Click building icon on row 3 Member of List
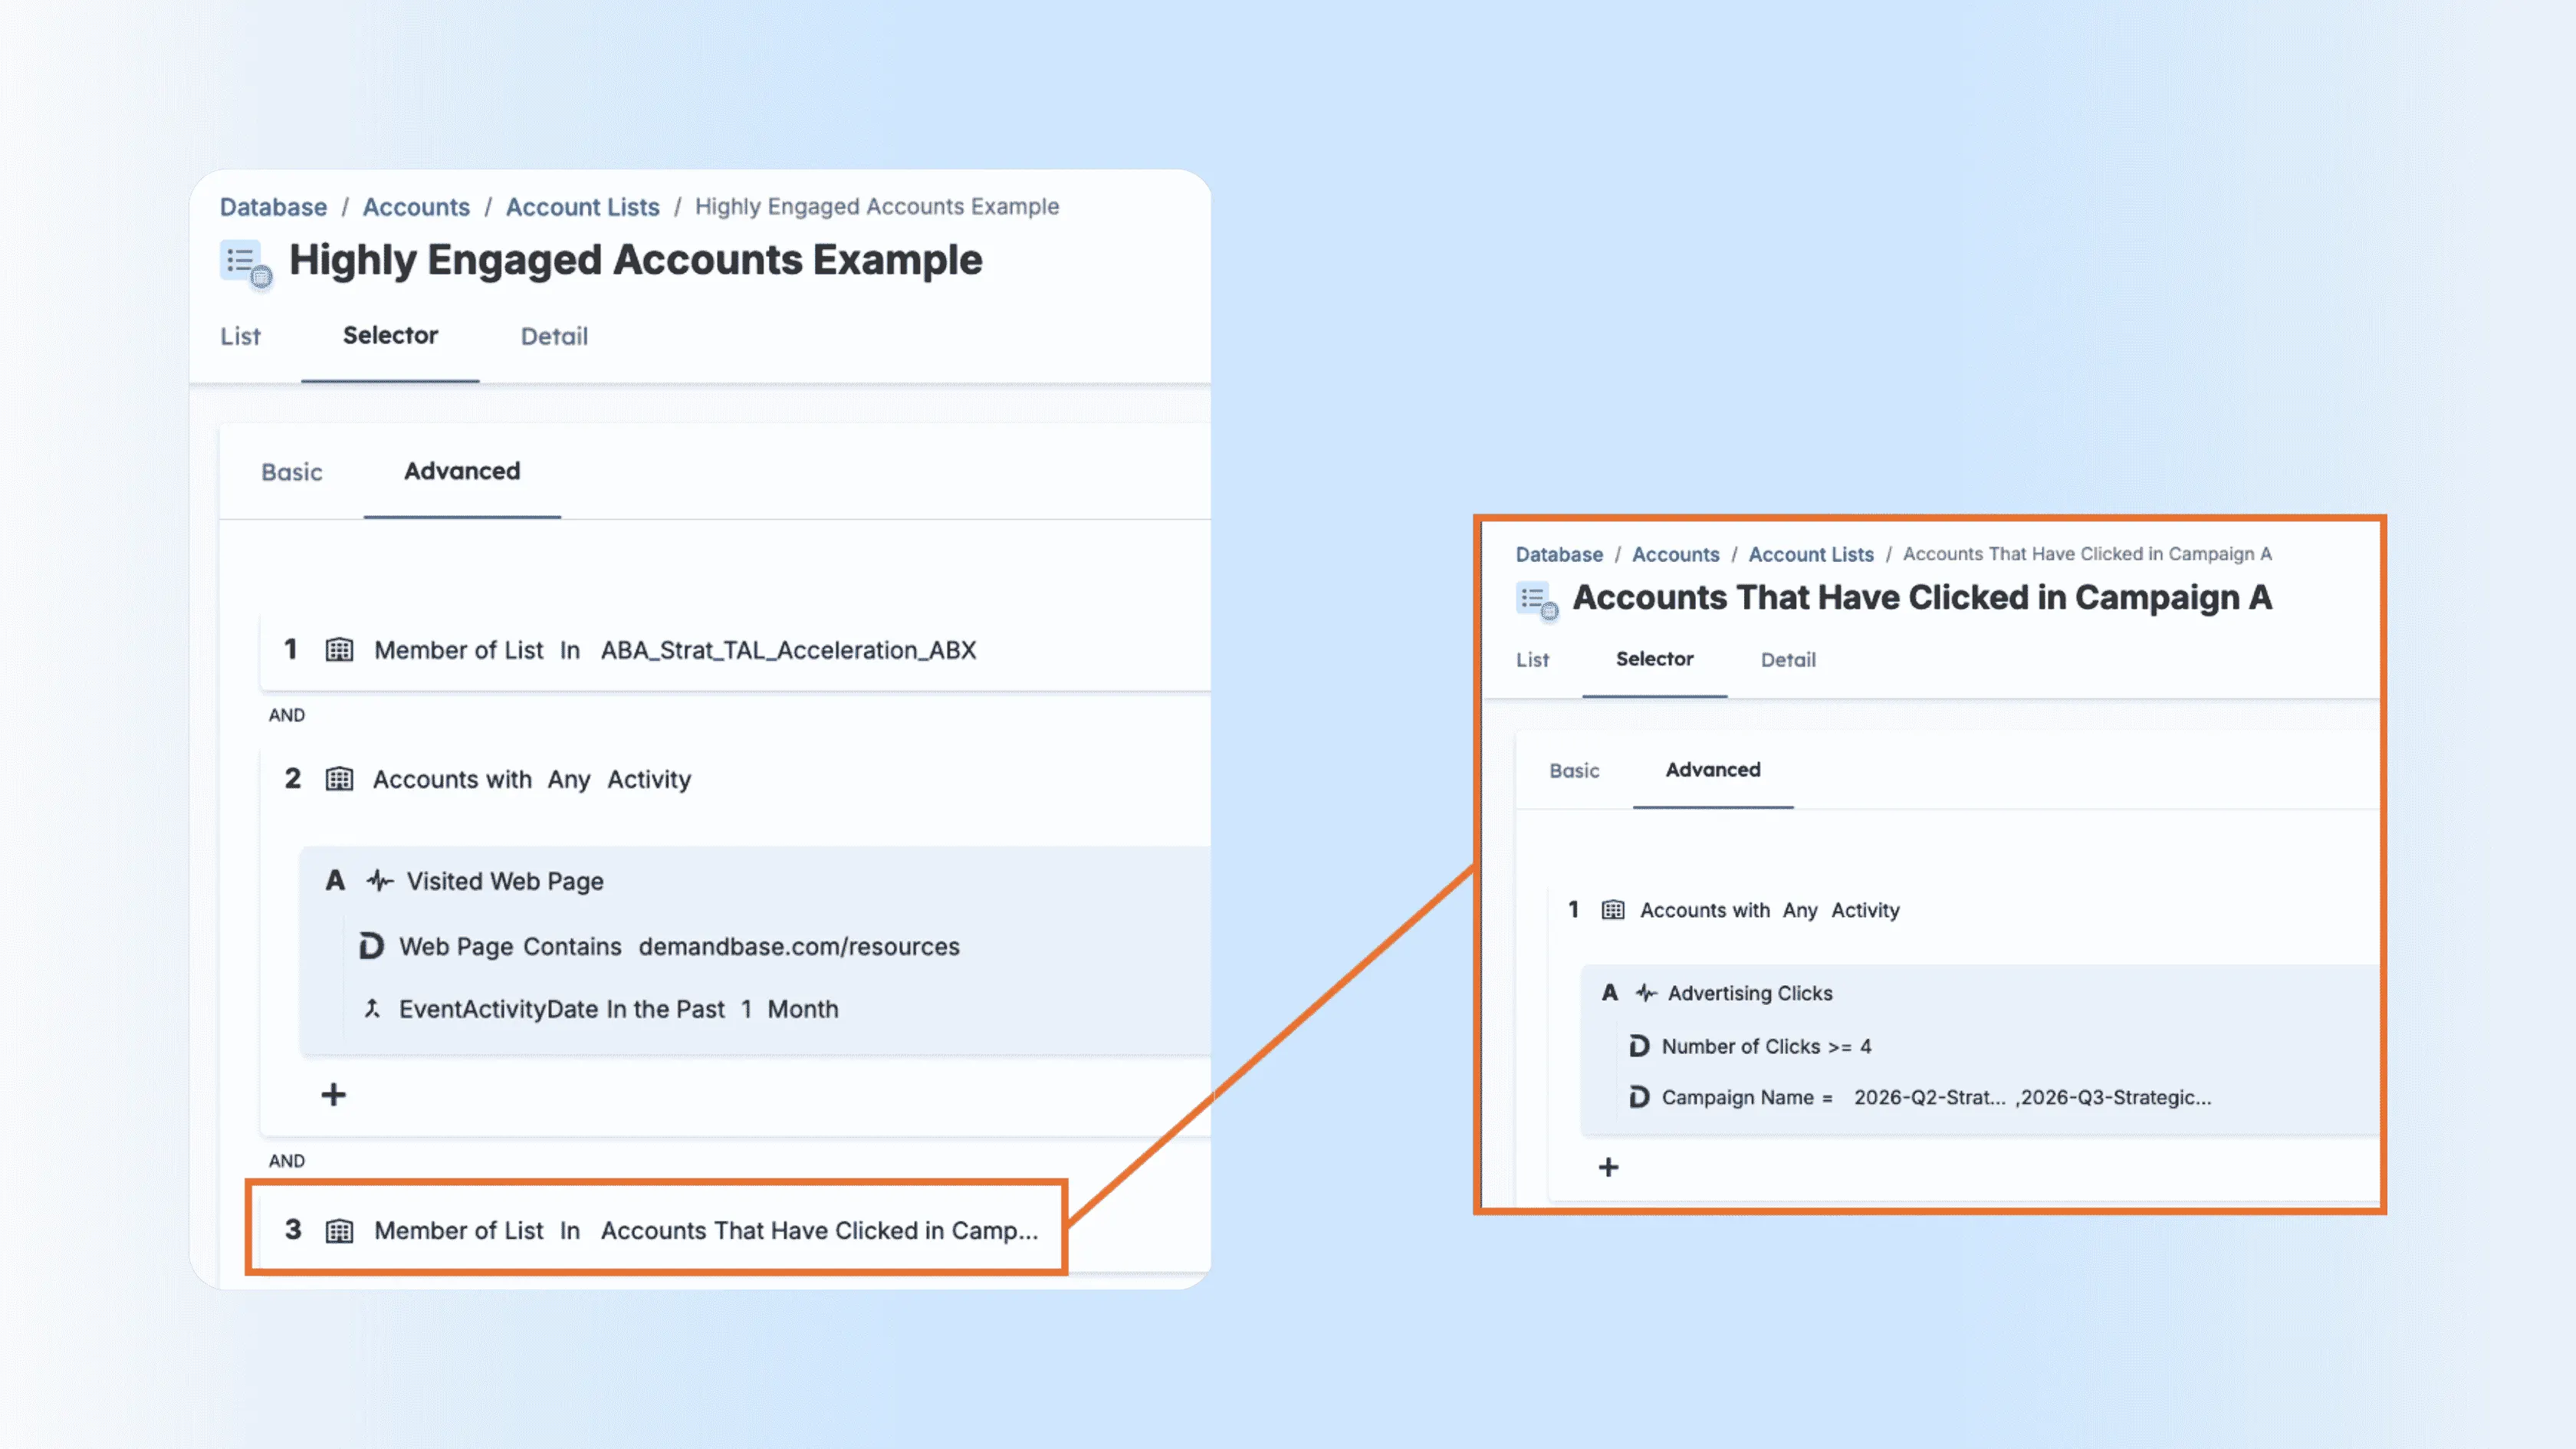Viewport: 2576px width, 1449px height. [340, 1231]
